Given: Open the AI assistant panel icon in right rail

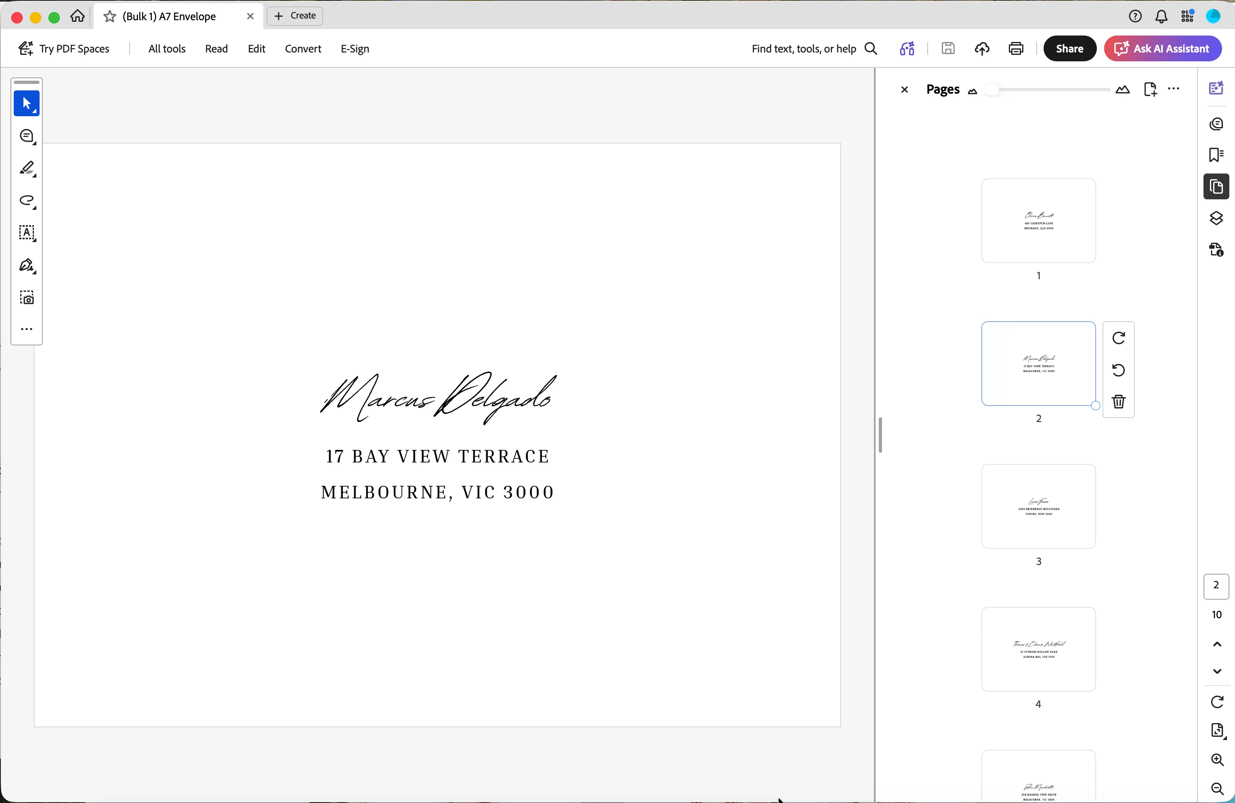Looking at the screenshot, I should pyautogui.click(x=1216, y=88).
